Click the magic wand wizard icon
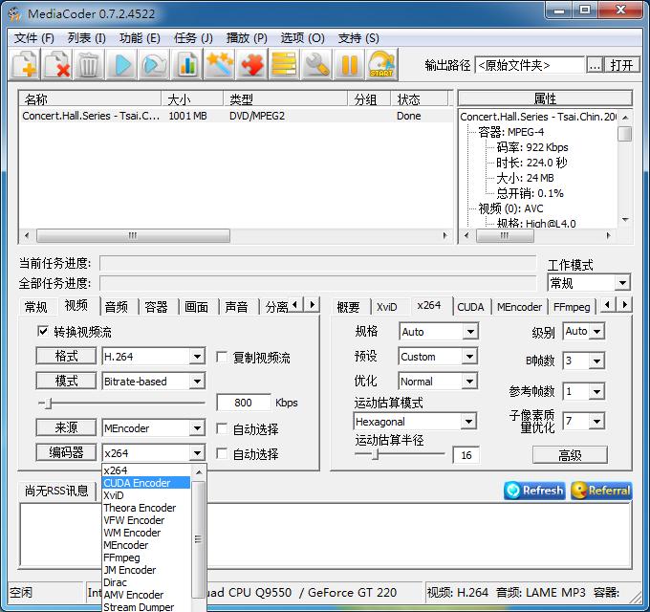This screenshot has height=612, width=650. (220, 64)
